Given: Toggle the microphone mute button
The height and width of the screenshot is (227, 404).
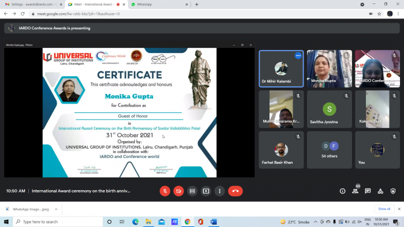Looking at the screenshot, I should click(165, 191).
